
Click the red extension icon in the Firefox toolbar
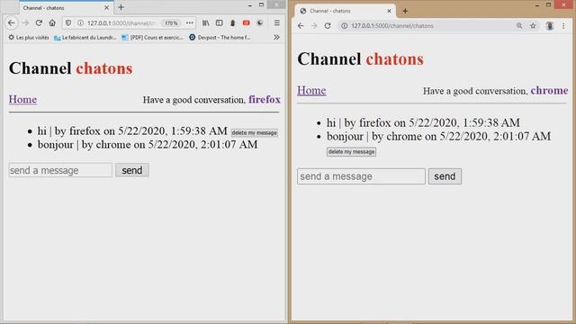click(x=246, y=22)
